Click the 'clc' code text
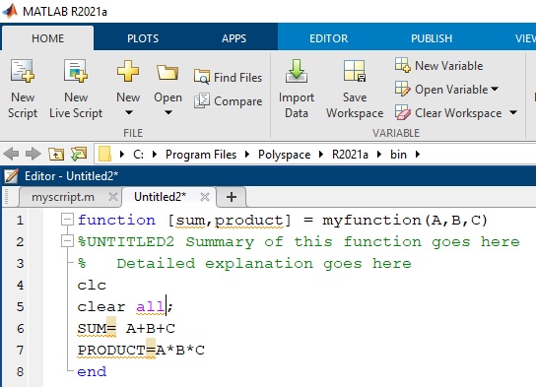The width and height of the screenshot is (536, 387). pos(92,286)
